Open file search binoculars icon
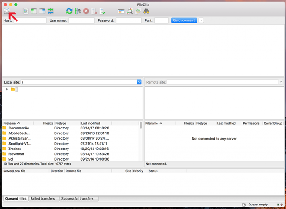The height and width of the screenshot is (209, 286). [x=146, y=11]
